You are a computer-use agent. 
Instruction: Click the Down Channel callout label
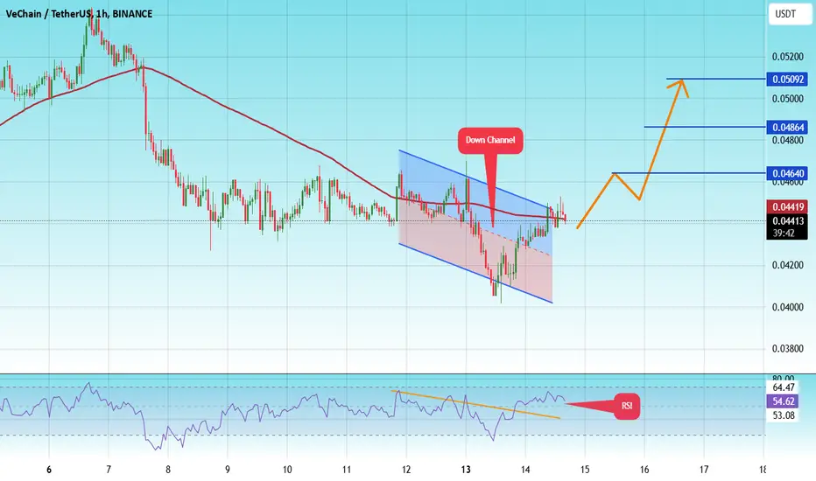490,140
